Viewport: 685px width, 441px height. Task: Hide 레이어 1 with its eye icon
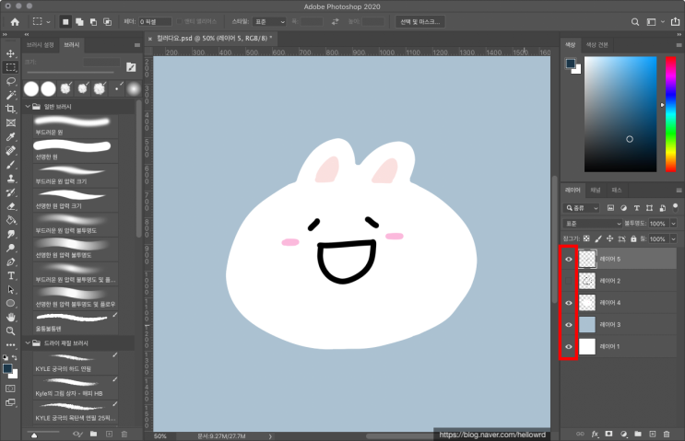point(568,346)
